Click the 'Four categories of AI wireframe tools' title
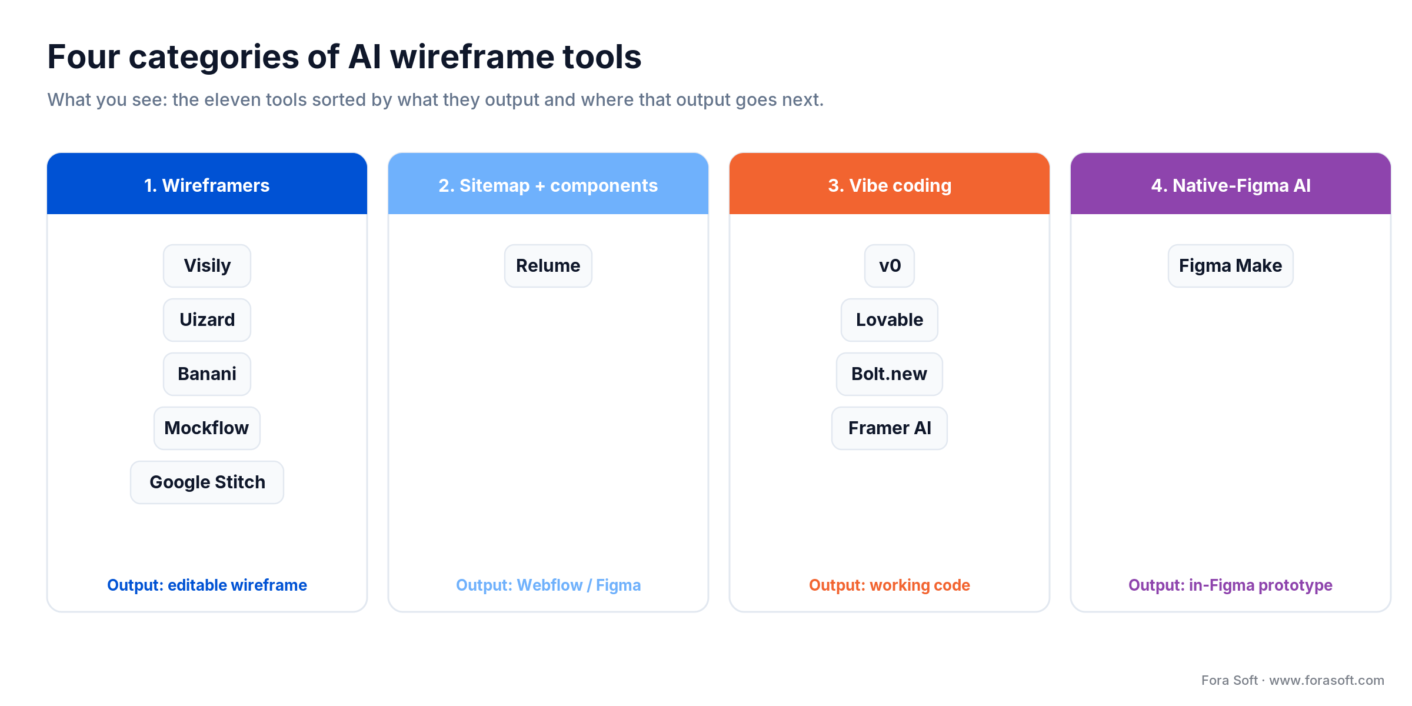The image size is (1412, 706). coord(344,57)
